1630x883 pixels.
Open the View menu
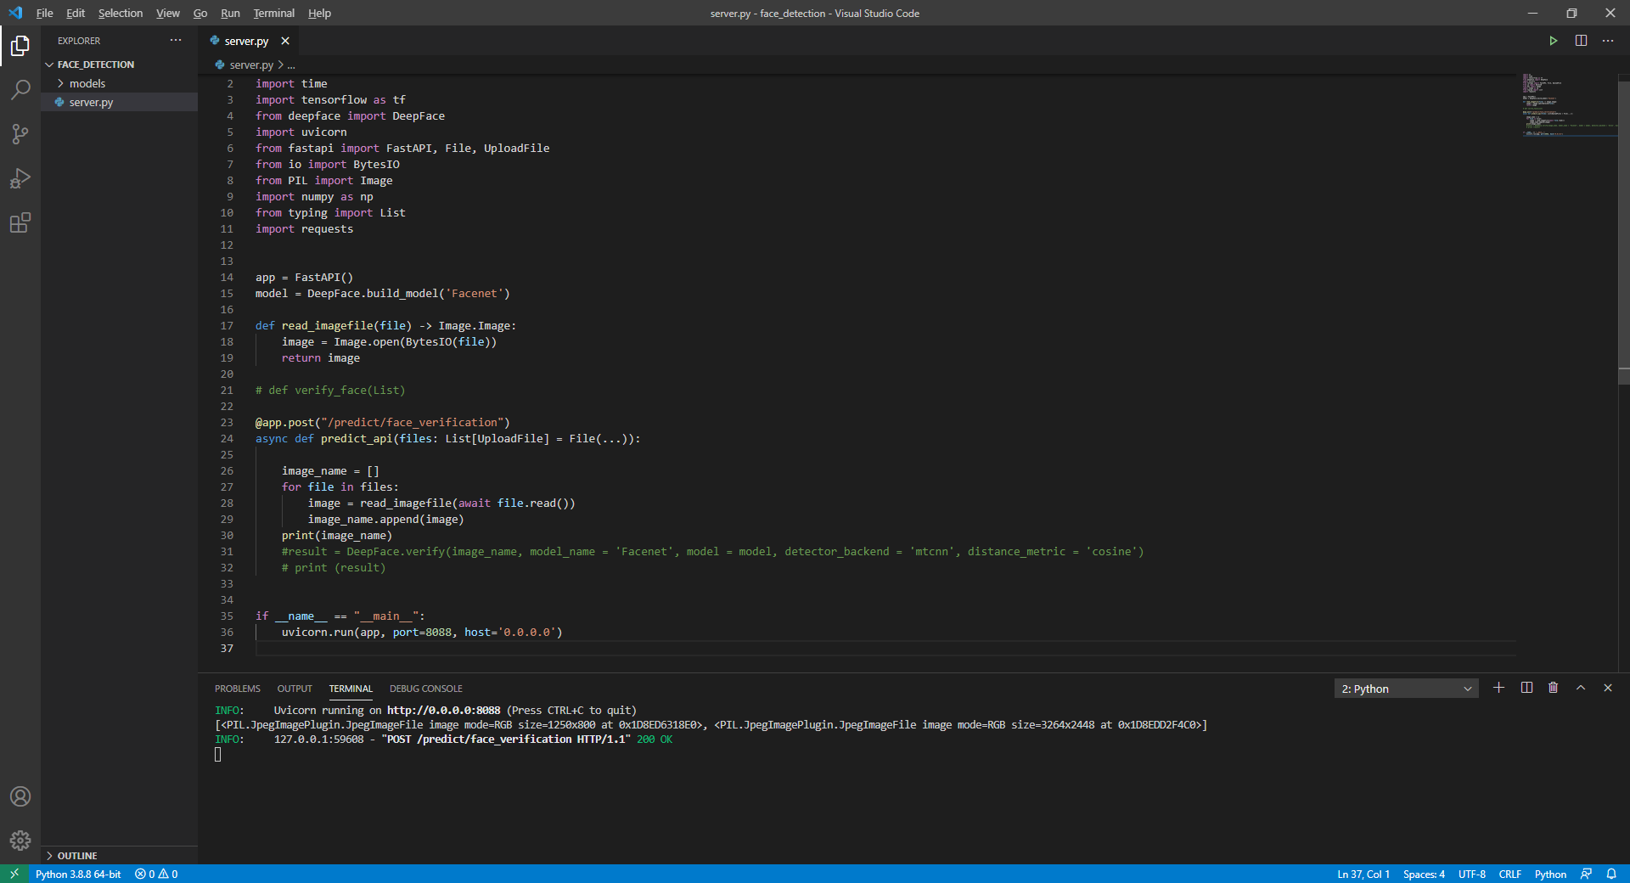pos(167,13)
